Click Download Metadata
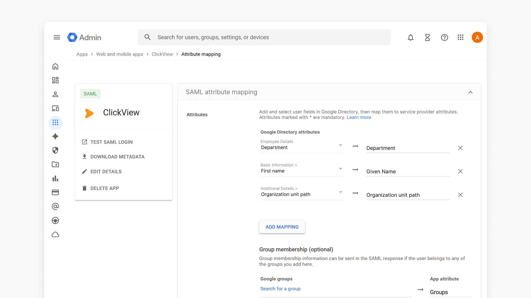Viewport: 531px width, 298px height. coord(113,157)
